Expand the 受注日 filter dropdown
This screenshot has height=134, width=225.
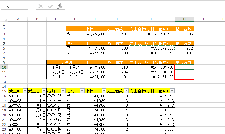(44, 91)
